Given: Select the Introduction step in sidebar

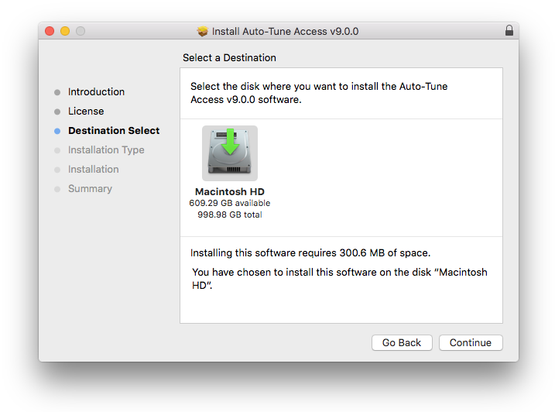Looking at the screenshot, I should click(x=96, y=91).
